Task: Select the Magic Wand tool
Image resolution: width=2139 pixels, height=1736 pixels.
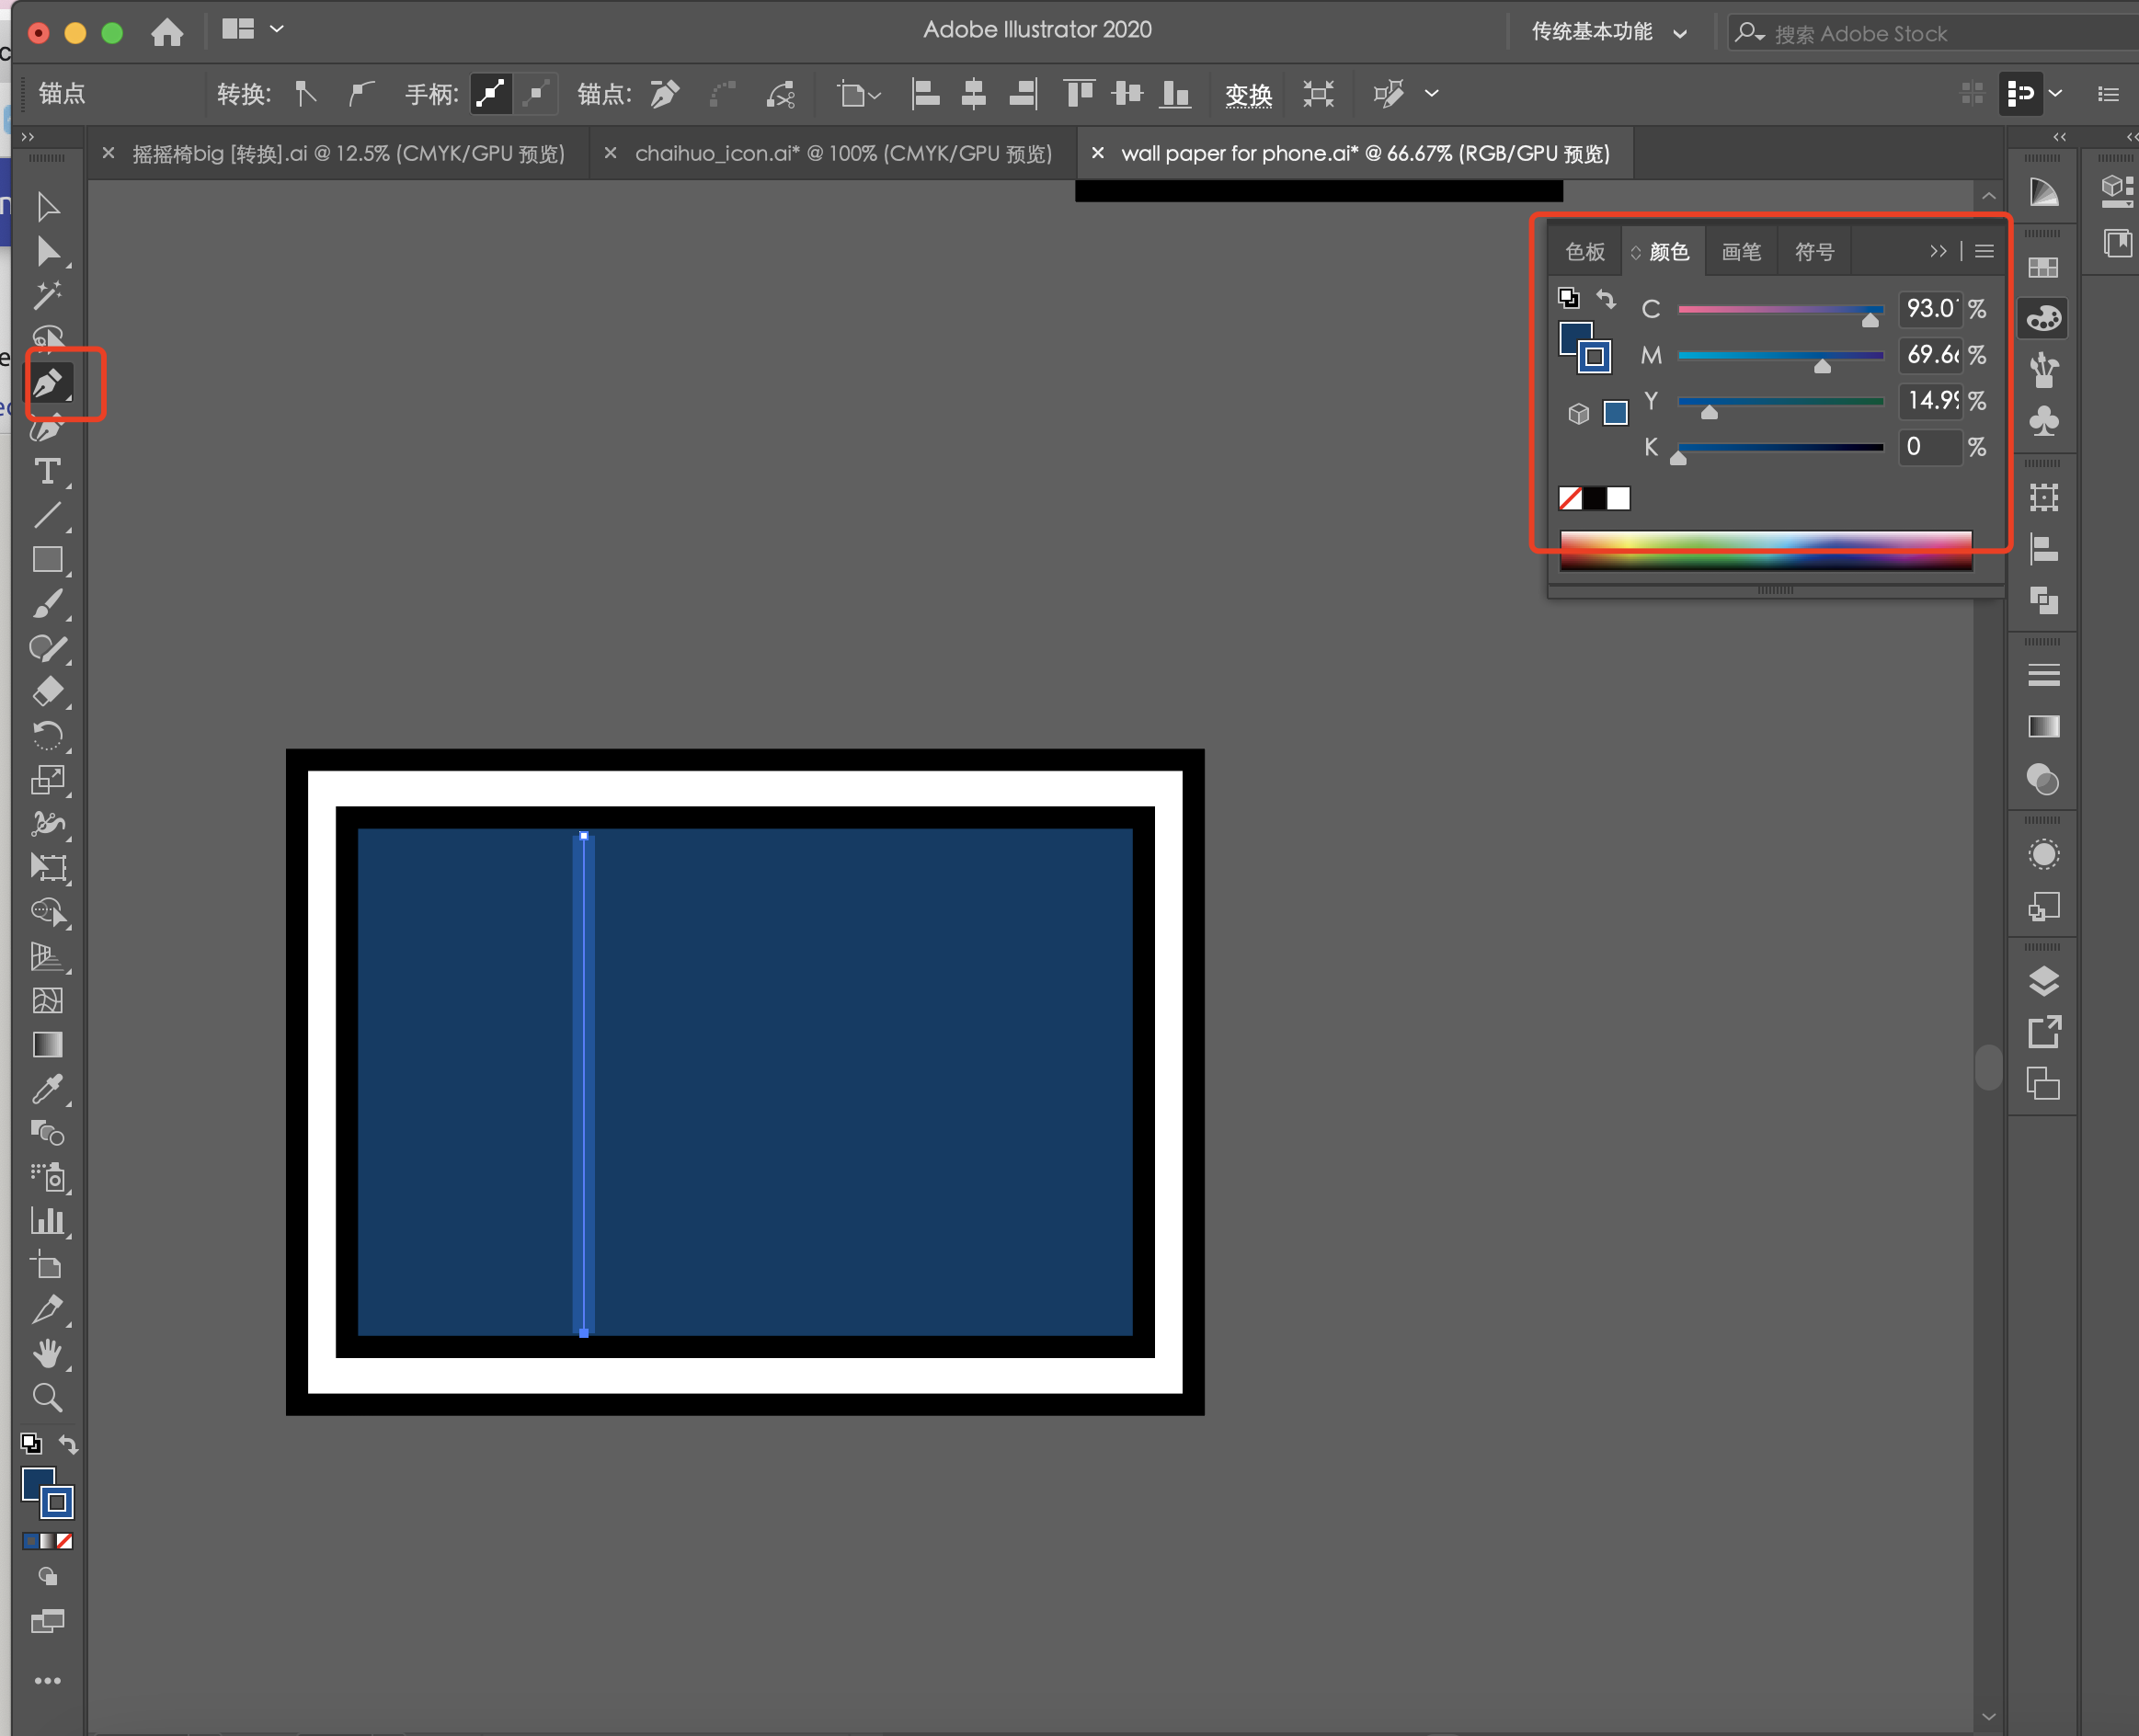Action: click(47, 295)
